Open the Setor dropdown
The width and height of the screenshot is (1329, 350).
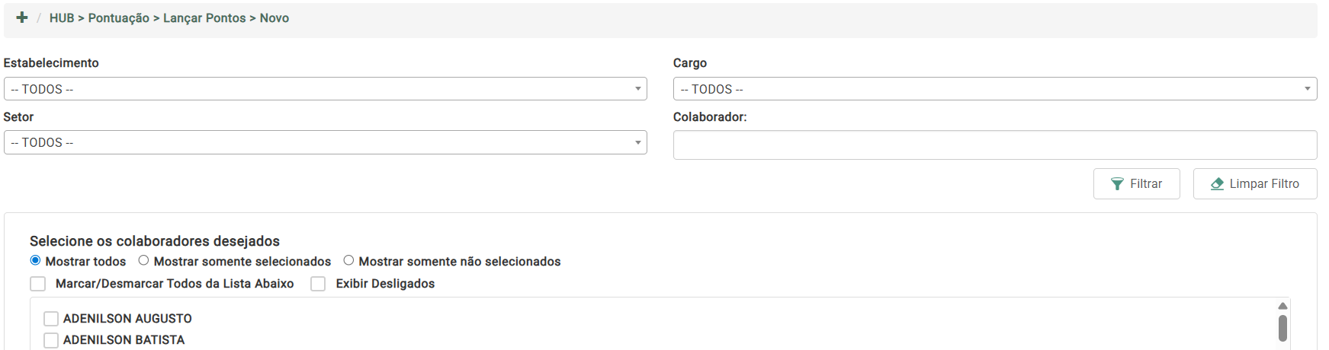325,142
